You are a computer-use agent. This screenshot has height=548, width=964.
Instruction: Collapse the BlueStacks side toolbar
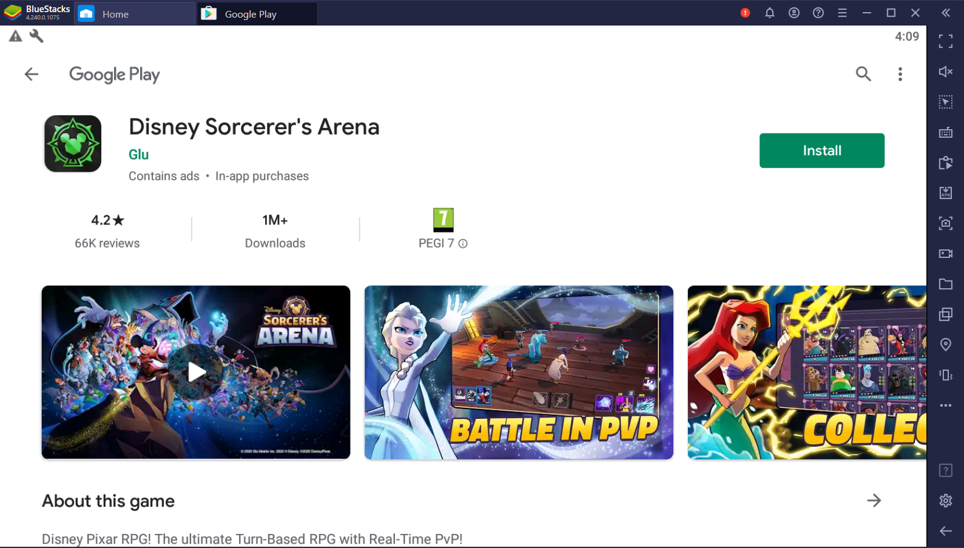pyautogui.click(x=946, y=13)
